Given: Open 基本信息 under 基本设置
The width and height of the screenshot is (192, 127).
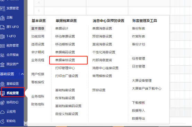Looking at the screenshot, I should [38, 28].
